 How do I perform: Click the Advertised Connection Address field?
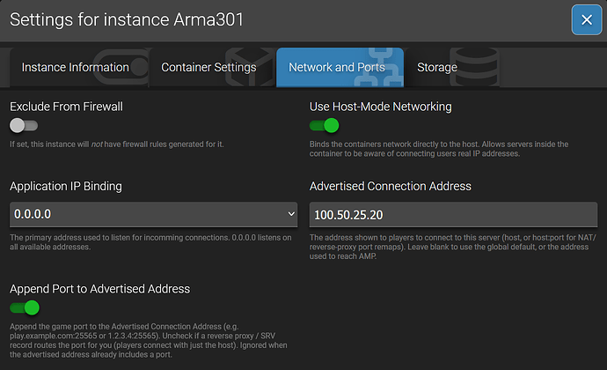[x=453, y=214]
